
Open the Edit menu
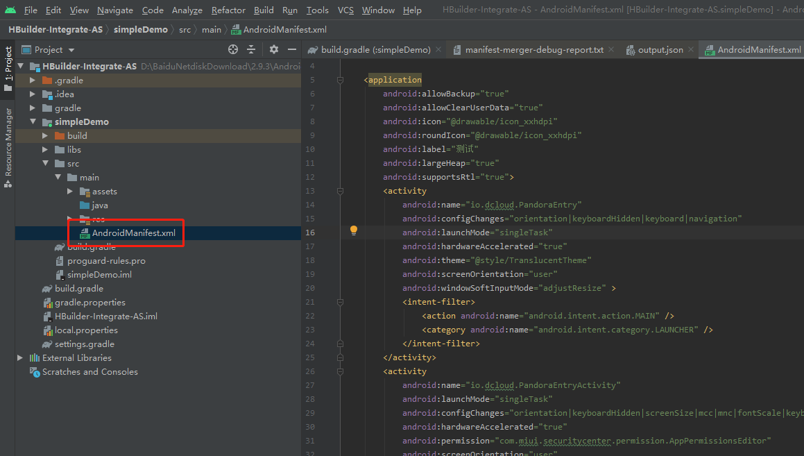[x=53, y=10]
